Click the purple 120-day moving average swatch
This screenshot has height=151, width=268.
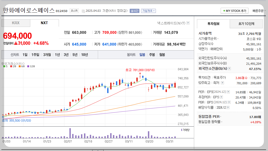[x=28, y=66]
